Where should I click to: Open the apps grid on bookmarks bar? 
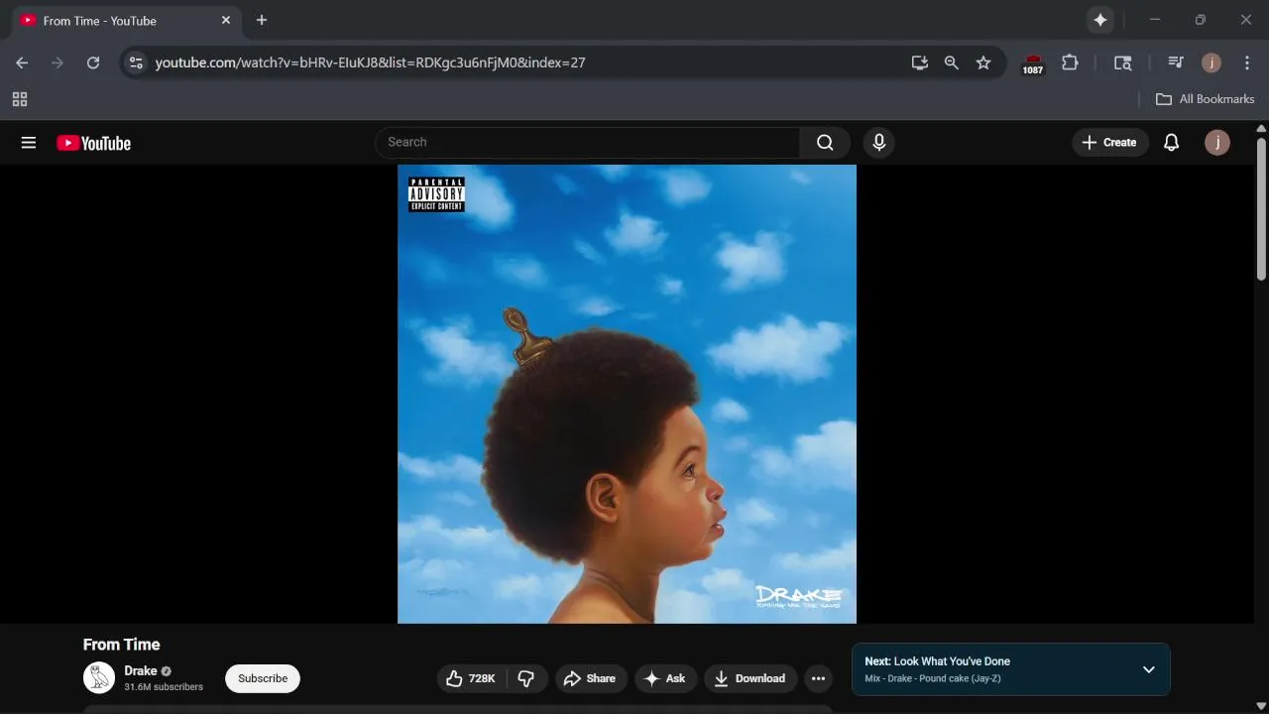20,99
